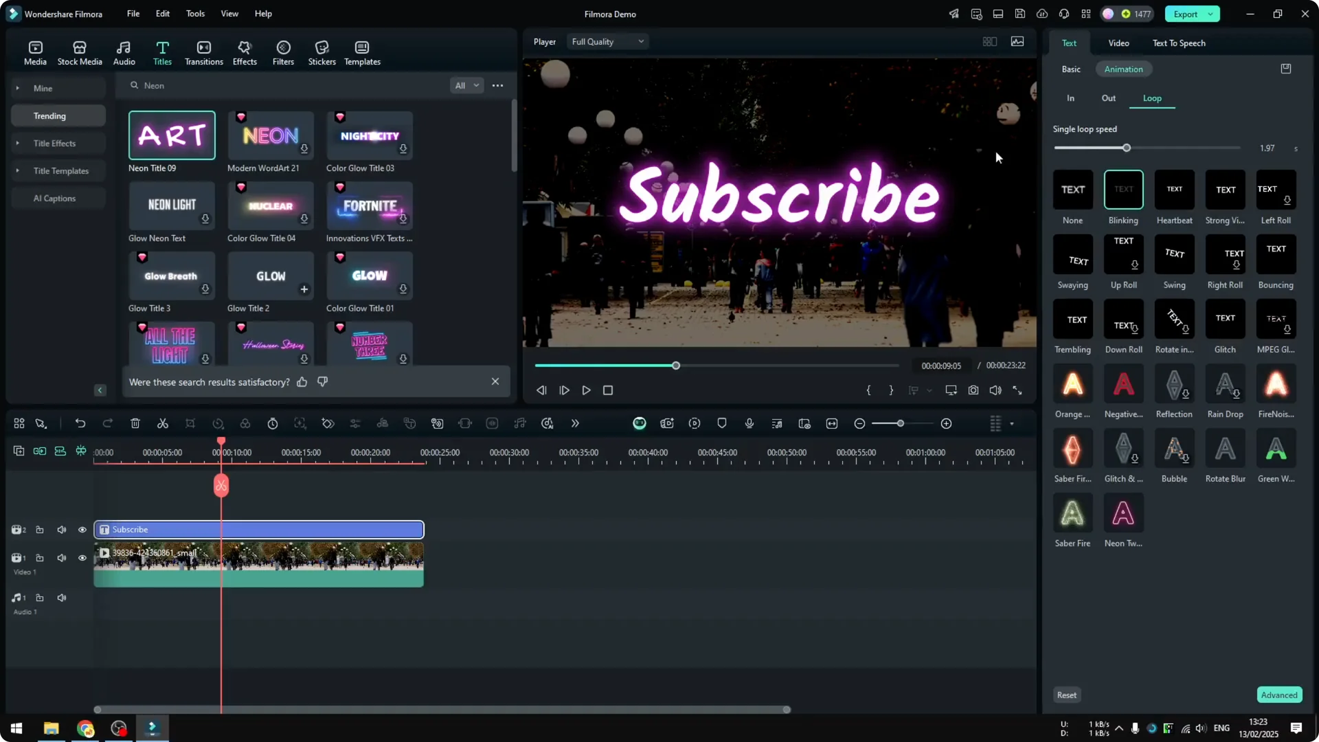This screenshot has width=1319, height=742.
Task: Open the voiceover record microphone icon
Action: pyautogui.click(x=749, y=423)
